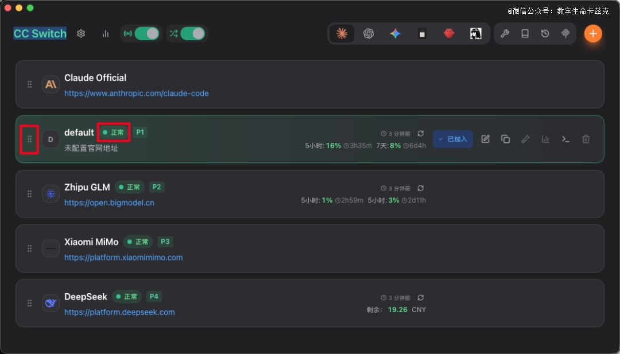Open the book prompts icon
Screen dimensions: 620x354
[x=525, y=34]
